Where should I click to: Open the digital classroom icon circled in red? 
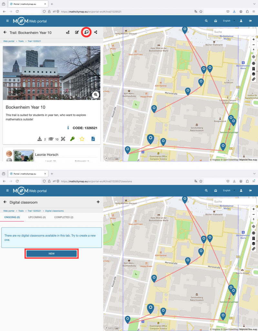point(86,32)
